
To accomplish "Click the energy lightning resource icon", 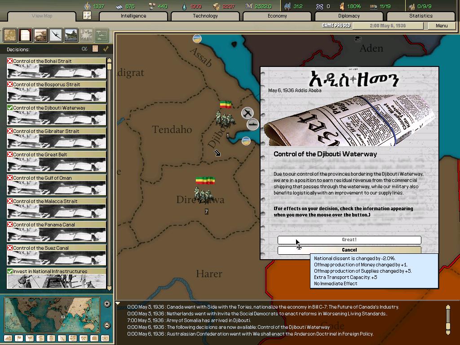I will point(87,6).
